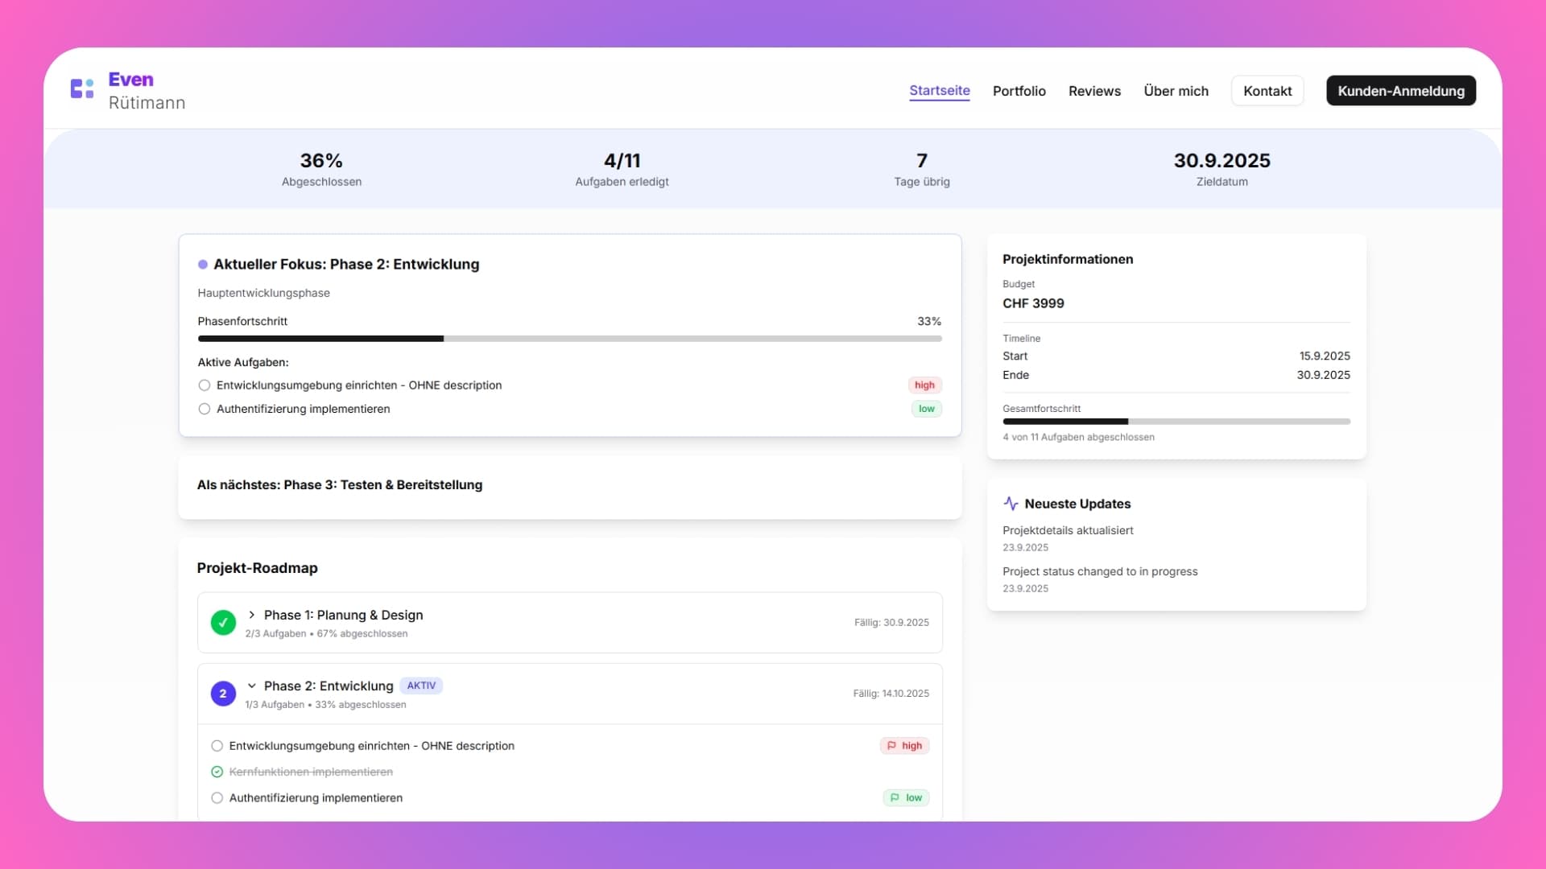Screen dimensions: 1546x869
Task: Collapse Phase 2: Entwicklung
Action: 252,686
